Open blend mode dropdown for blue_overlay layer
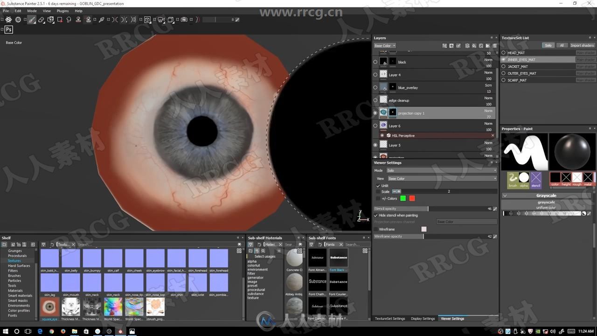Image resolution: width=597 pixels, height=336 pixels. [488, 85]
